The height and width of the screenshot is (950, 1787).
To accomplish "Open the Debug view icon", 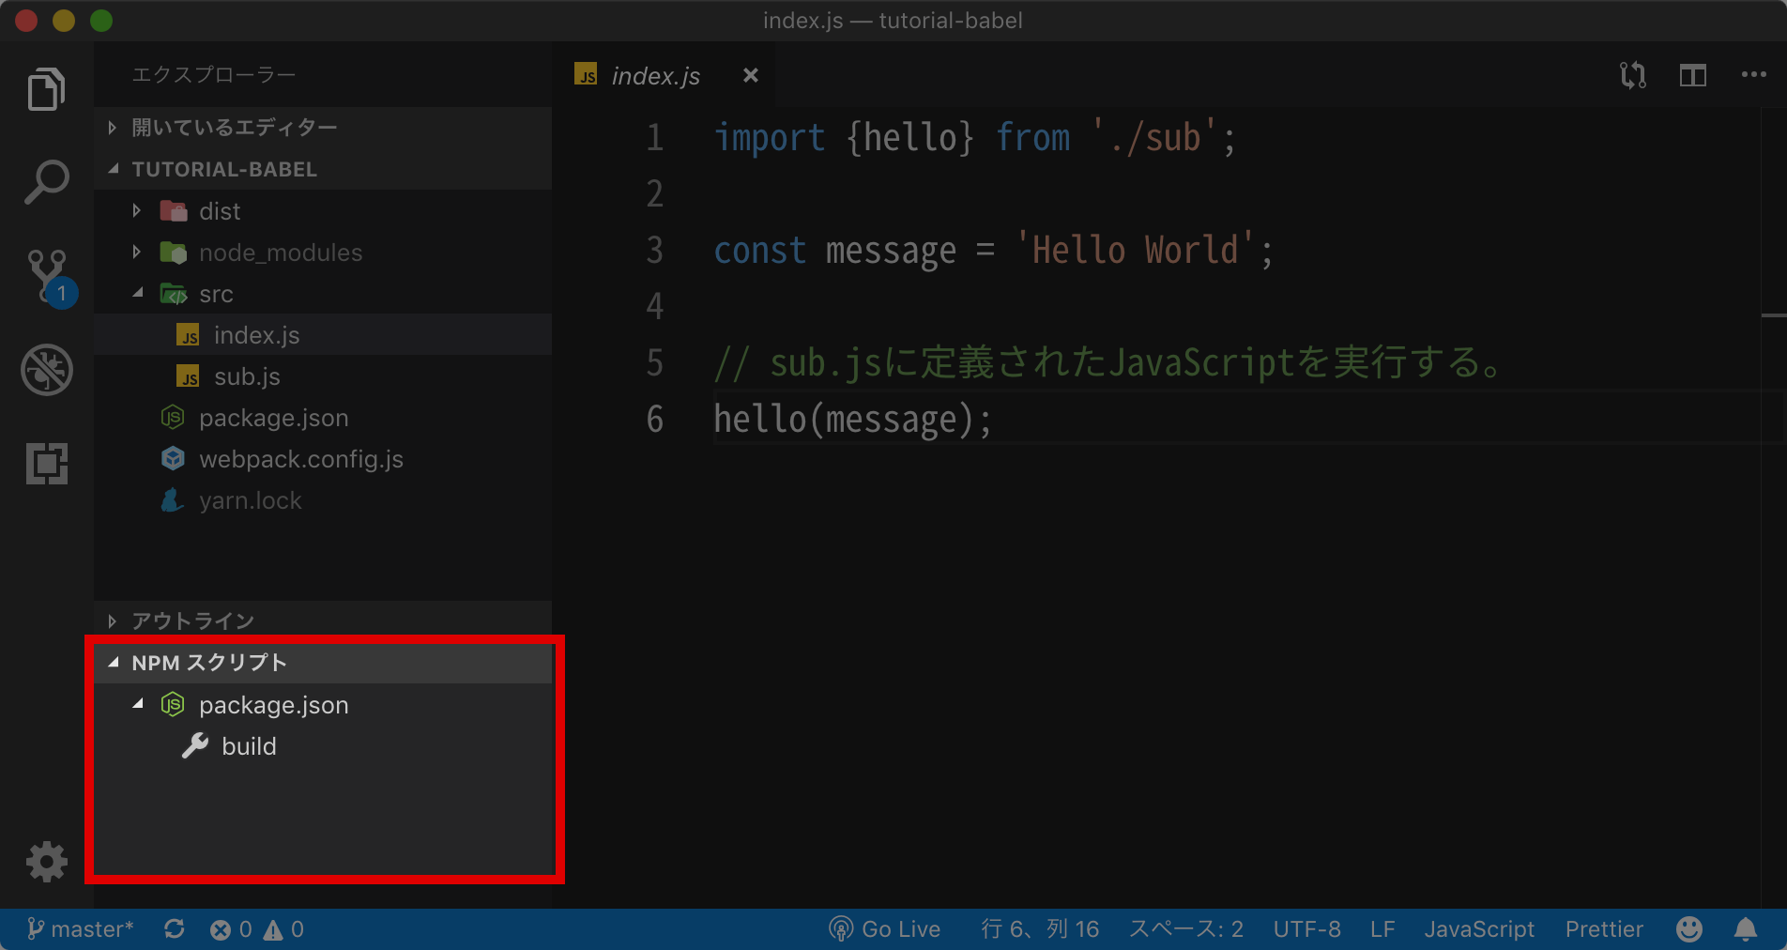I will (x=46, y=370).
